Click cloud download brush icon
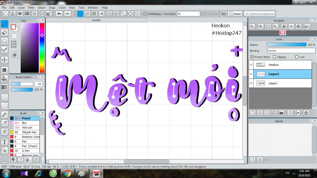Viewport: 317px width, 178px height. [x=13, y=160]
